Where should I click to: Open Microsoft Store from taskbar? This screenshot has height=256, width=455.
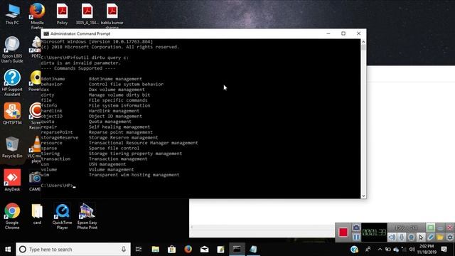(171, 250)
